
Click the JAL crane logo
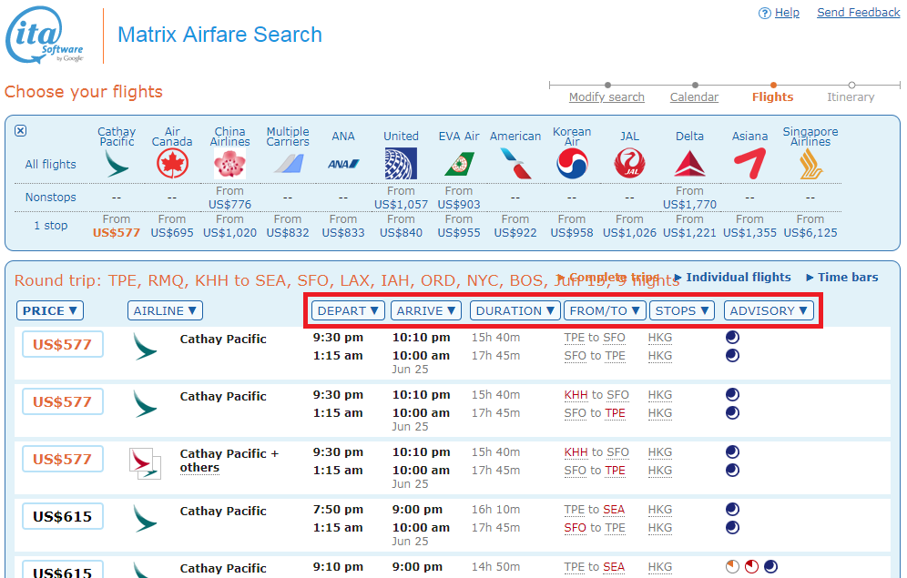630,164
